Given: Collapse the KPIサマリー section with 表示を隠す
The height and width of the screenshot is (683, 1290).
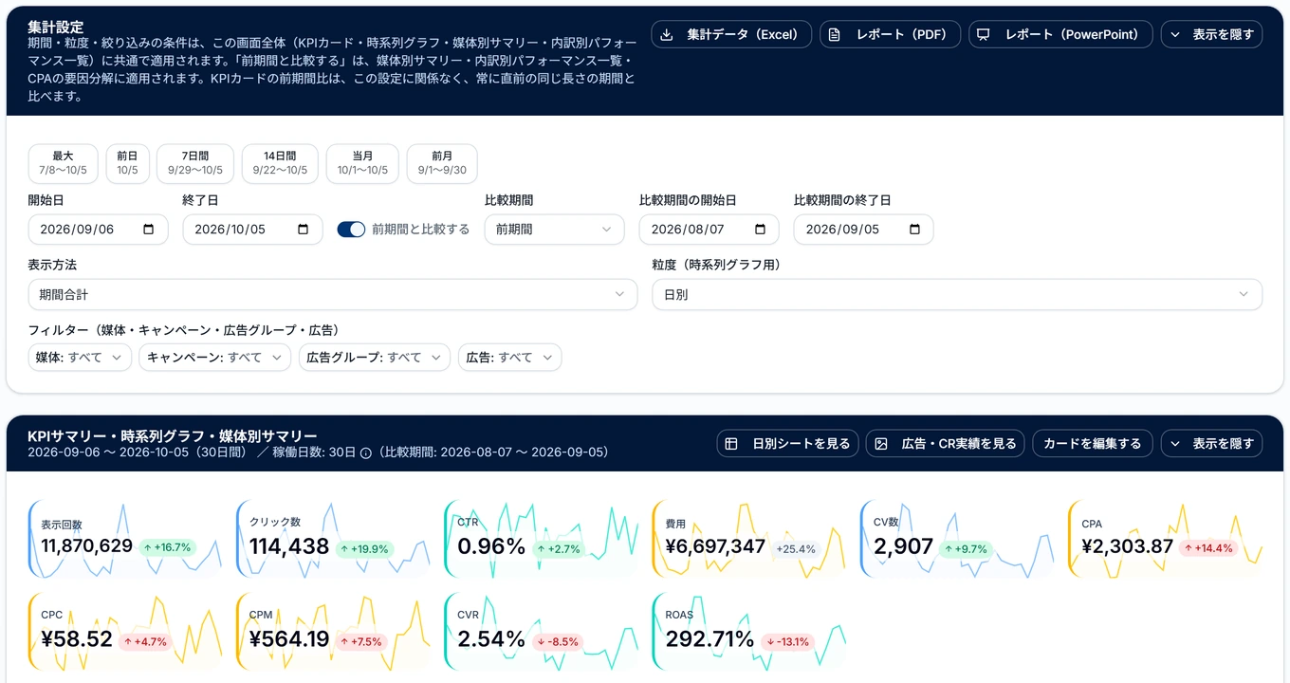Looking at the screenshot, I should [x=1211, y=444].
